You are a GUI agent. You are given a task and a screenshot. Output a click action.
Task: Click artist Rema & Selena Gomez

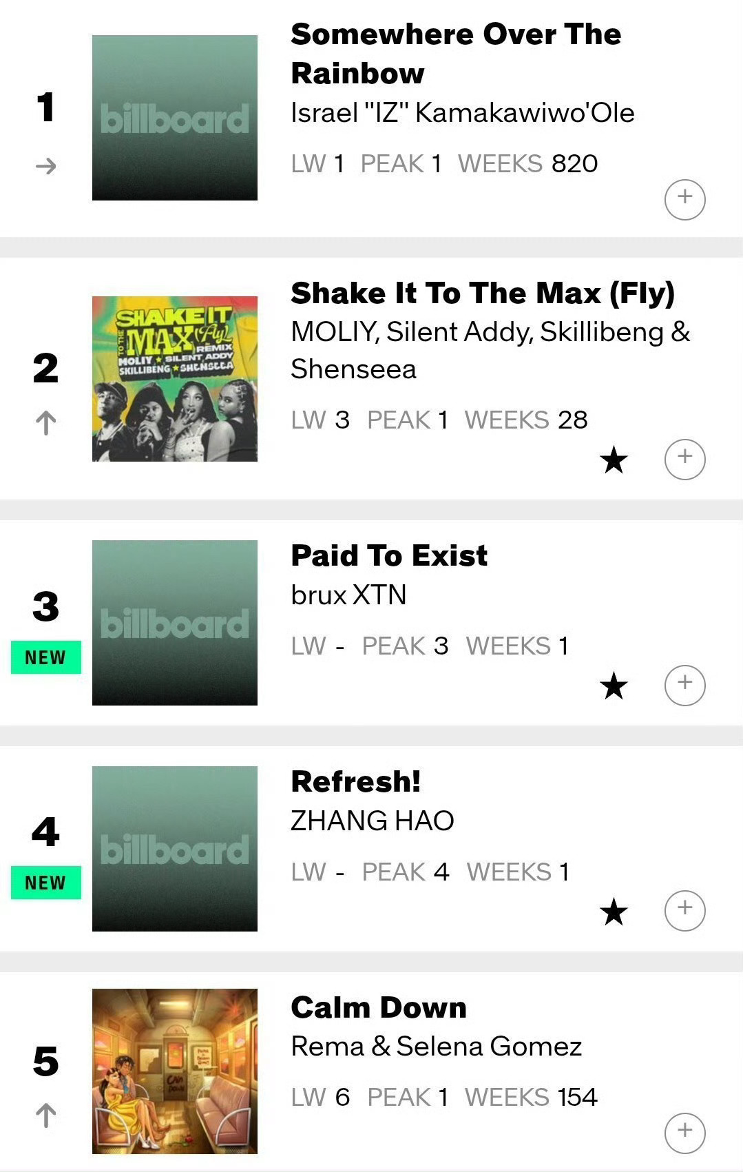pos(436,1047)
